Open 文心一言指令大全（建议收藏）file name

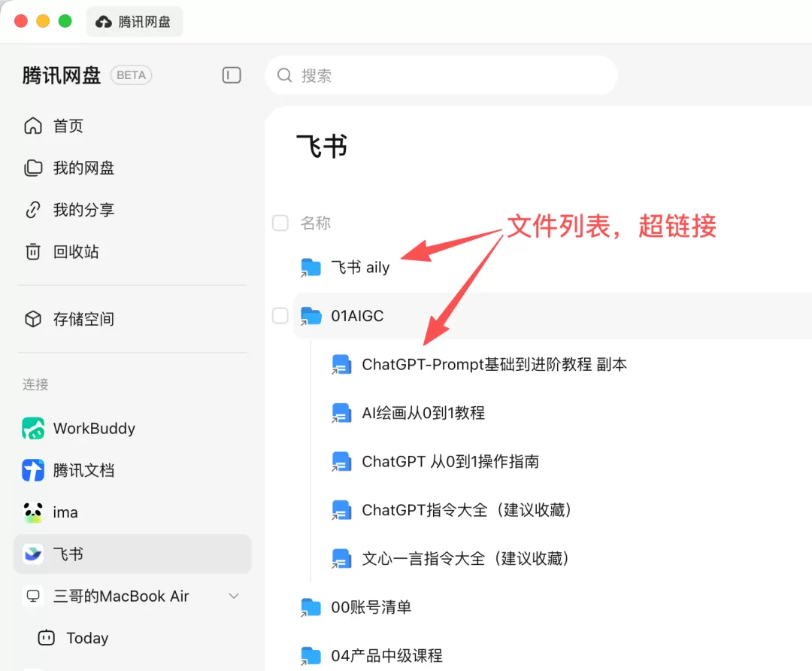[467, 559]
